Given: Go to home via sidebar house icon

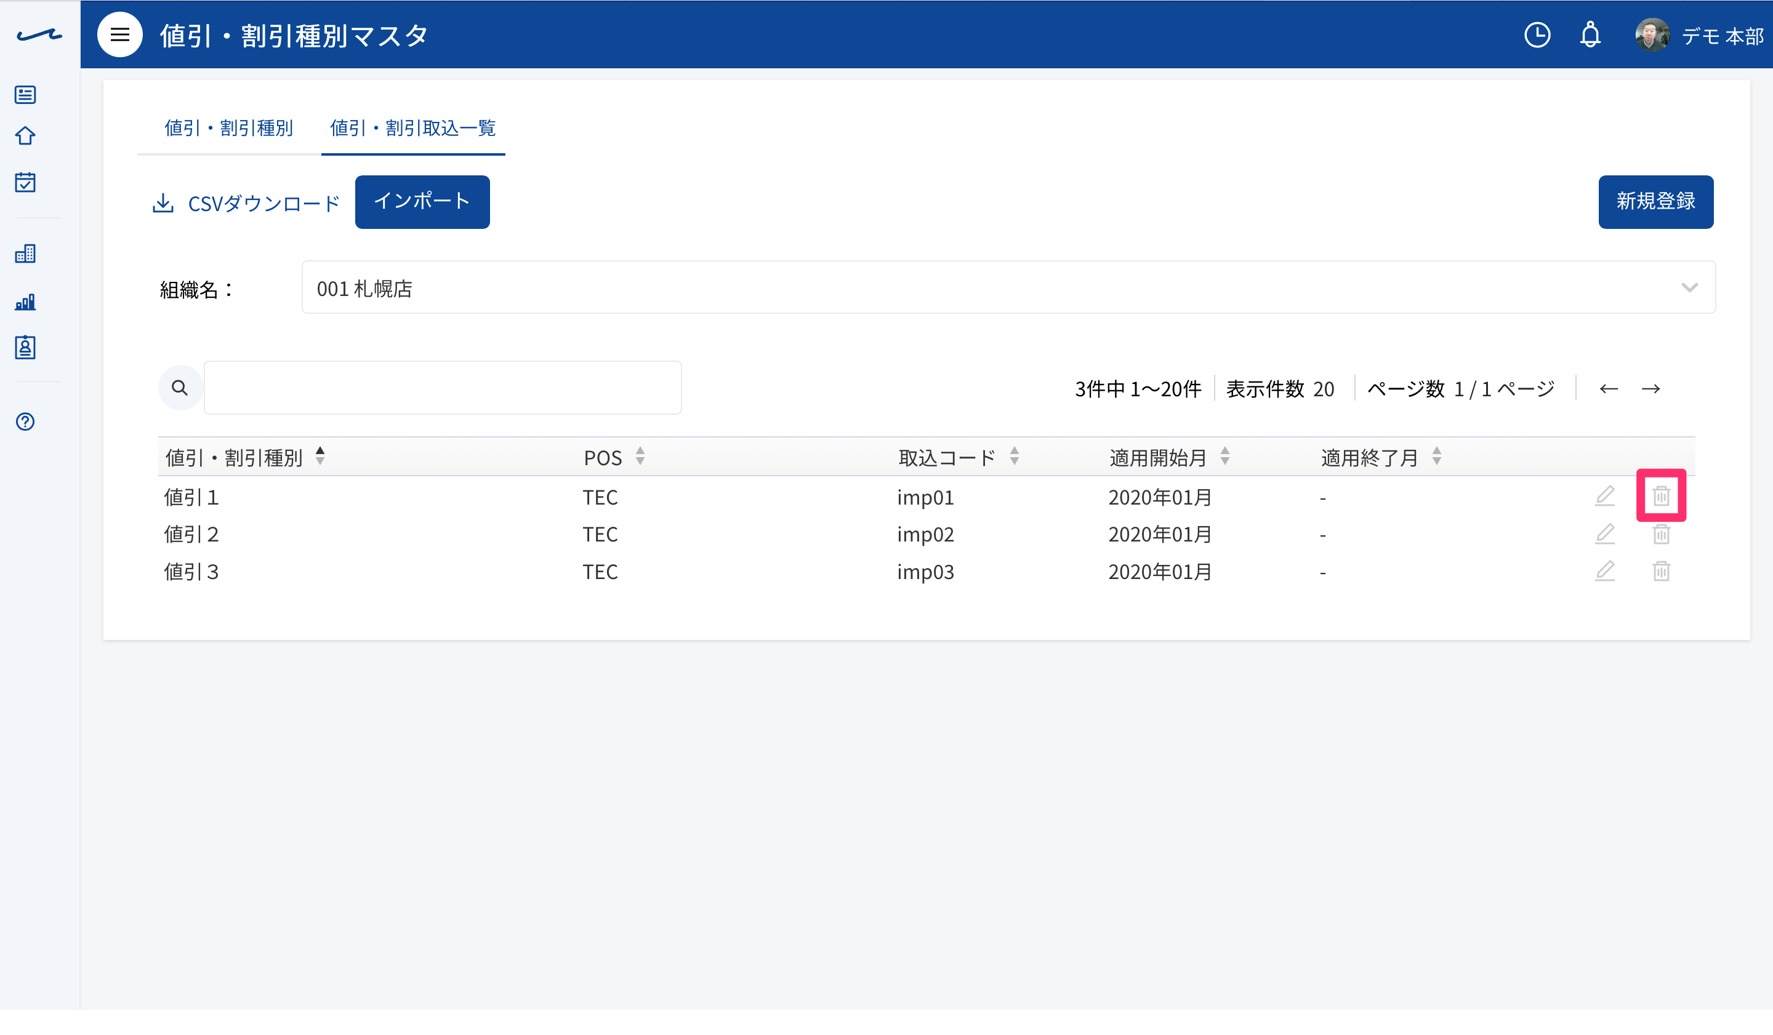Looking at the screenshot, I should (25, 136).
